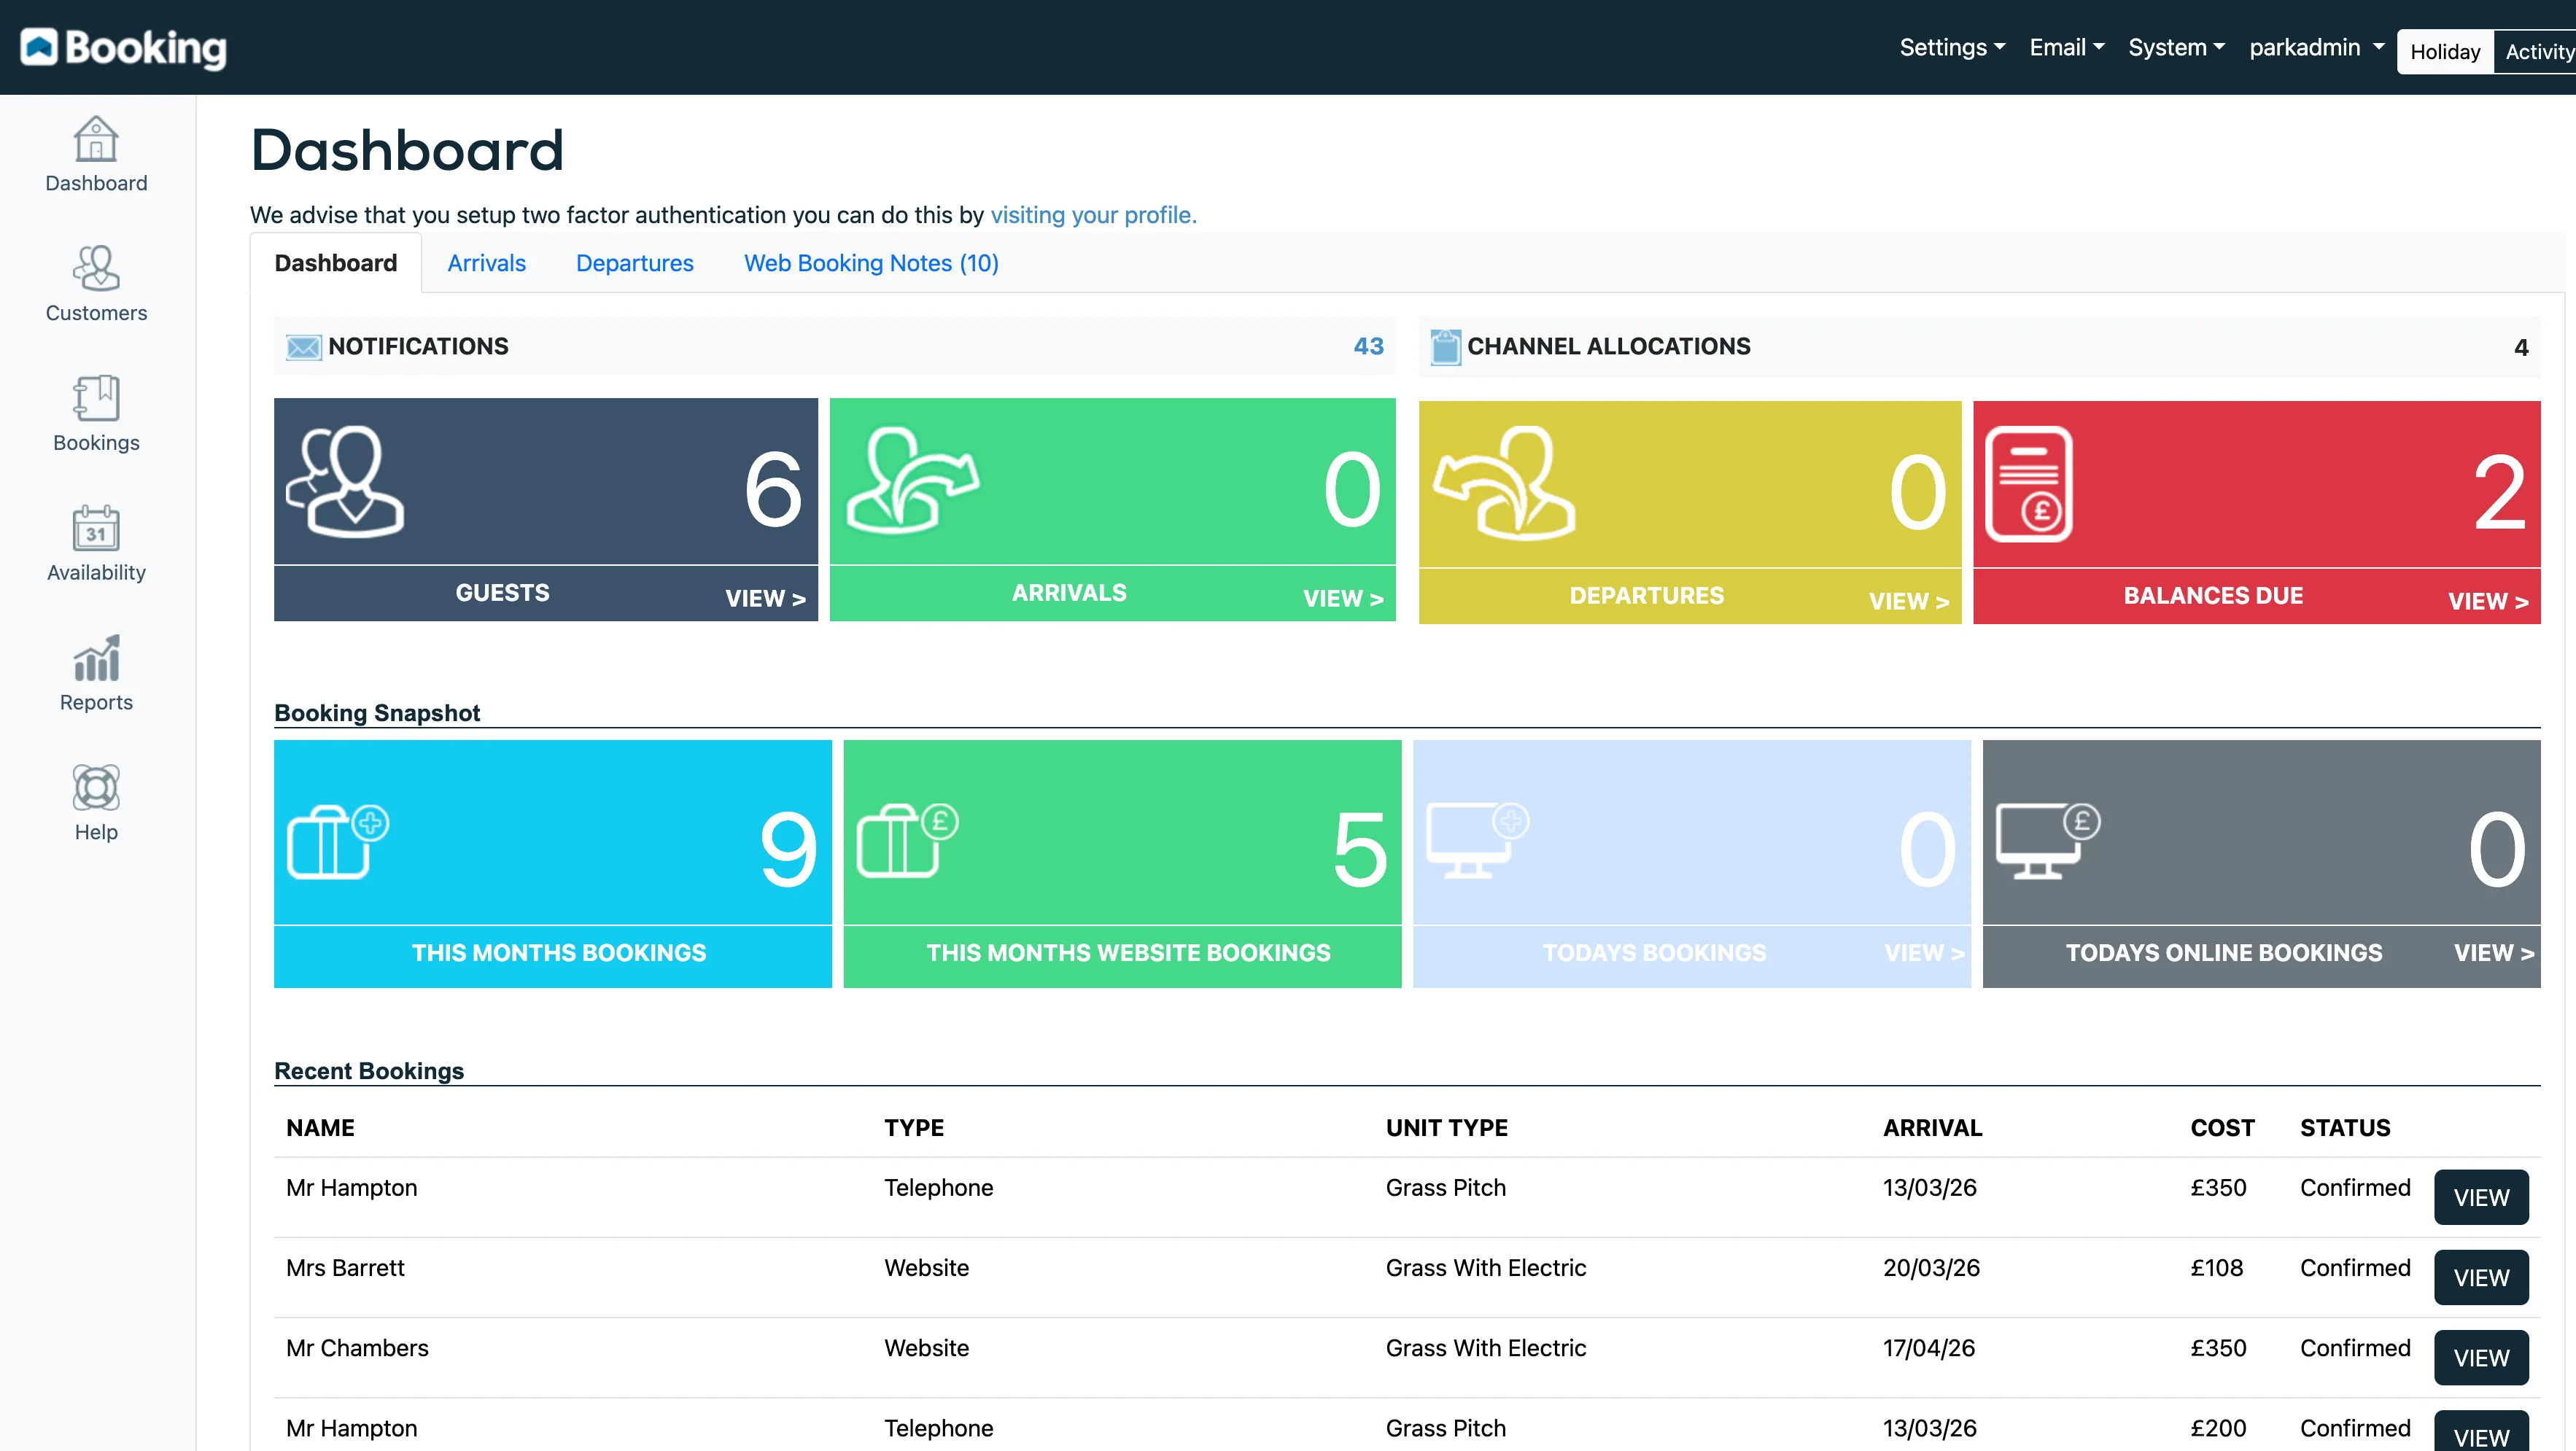Screen dimensions: 2576x1451
Task: Click the Departures tile arrow-person icon
Action: [1504, 483]
